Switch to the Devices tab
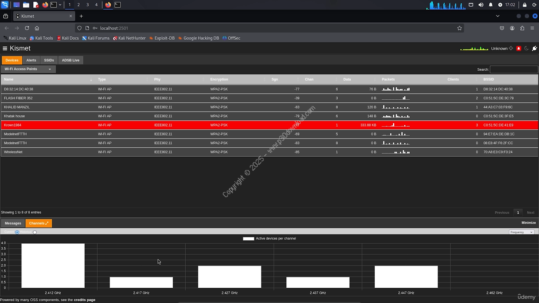 (x=12, y=60)
